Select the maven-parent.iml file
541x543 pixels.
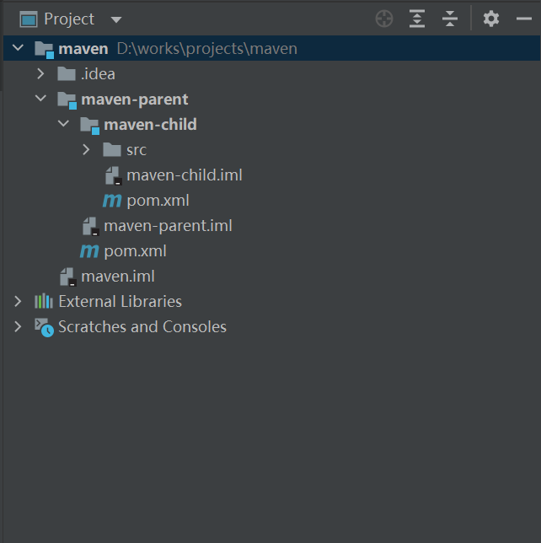(168, 226)
